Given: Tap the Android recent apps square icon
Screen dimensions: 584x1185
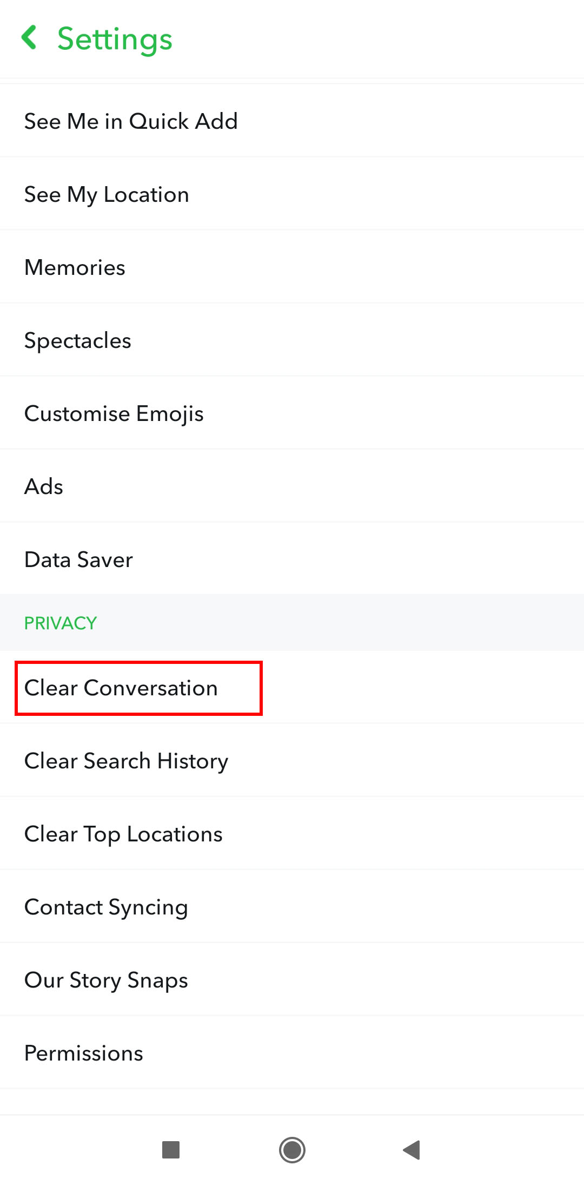Looking at the screenshot, I should 171,1150.
